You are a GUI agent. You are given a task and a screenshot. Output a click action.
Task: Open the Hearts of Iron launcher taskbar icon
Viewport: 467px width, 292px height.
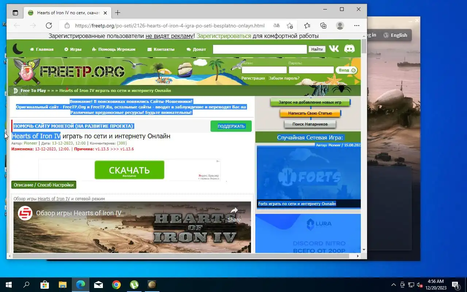coord(152,285)
